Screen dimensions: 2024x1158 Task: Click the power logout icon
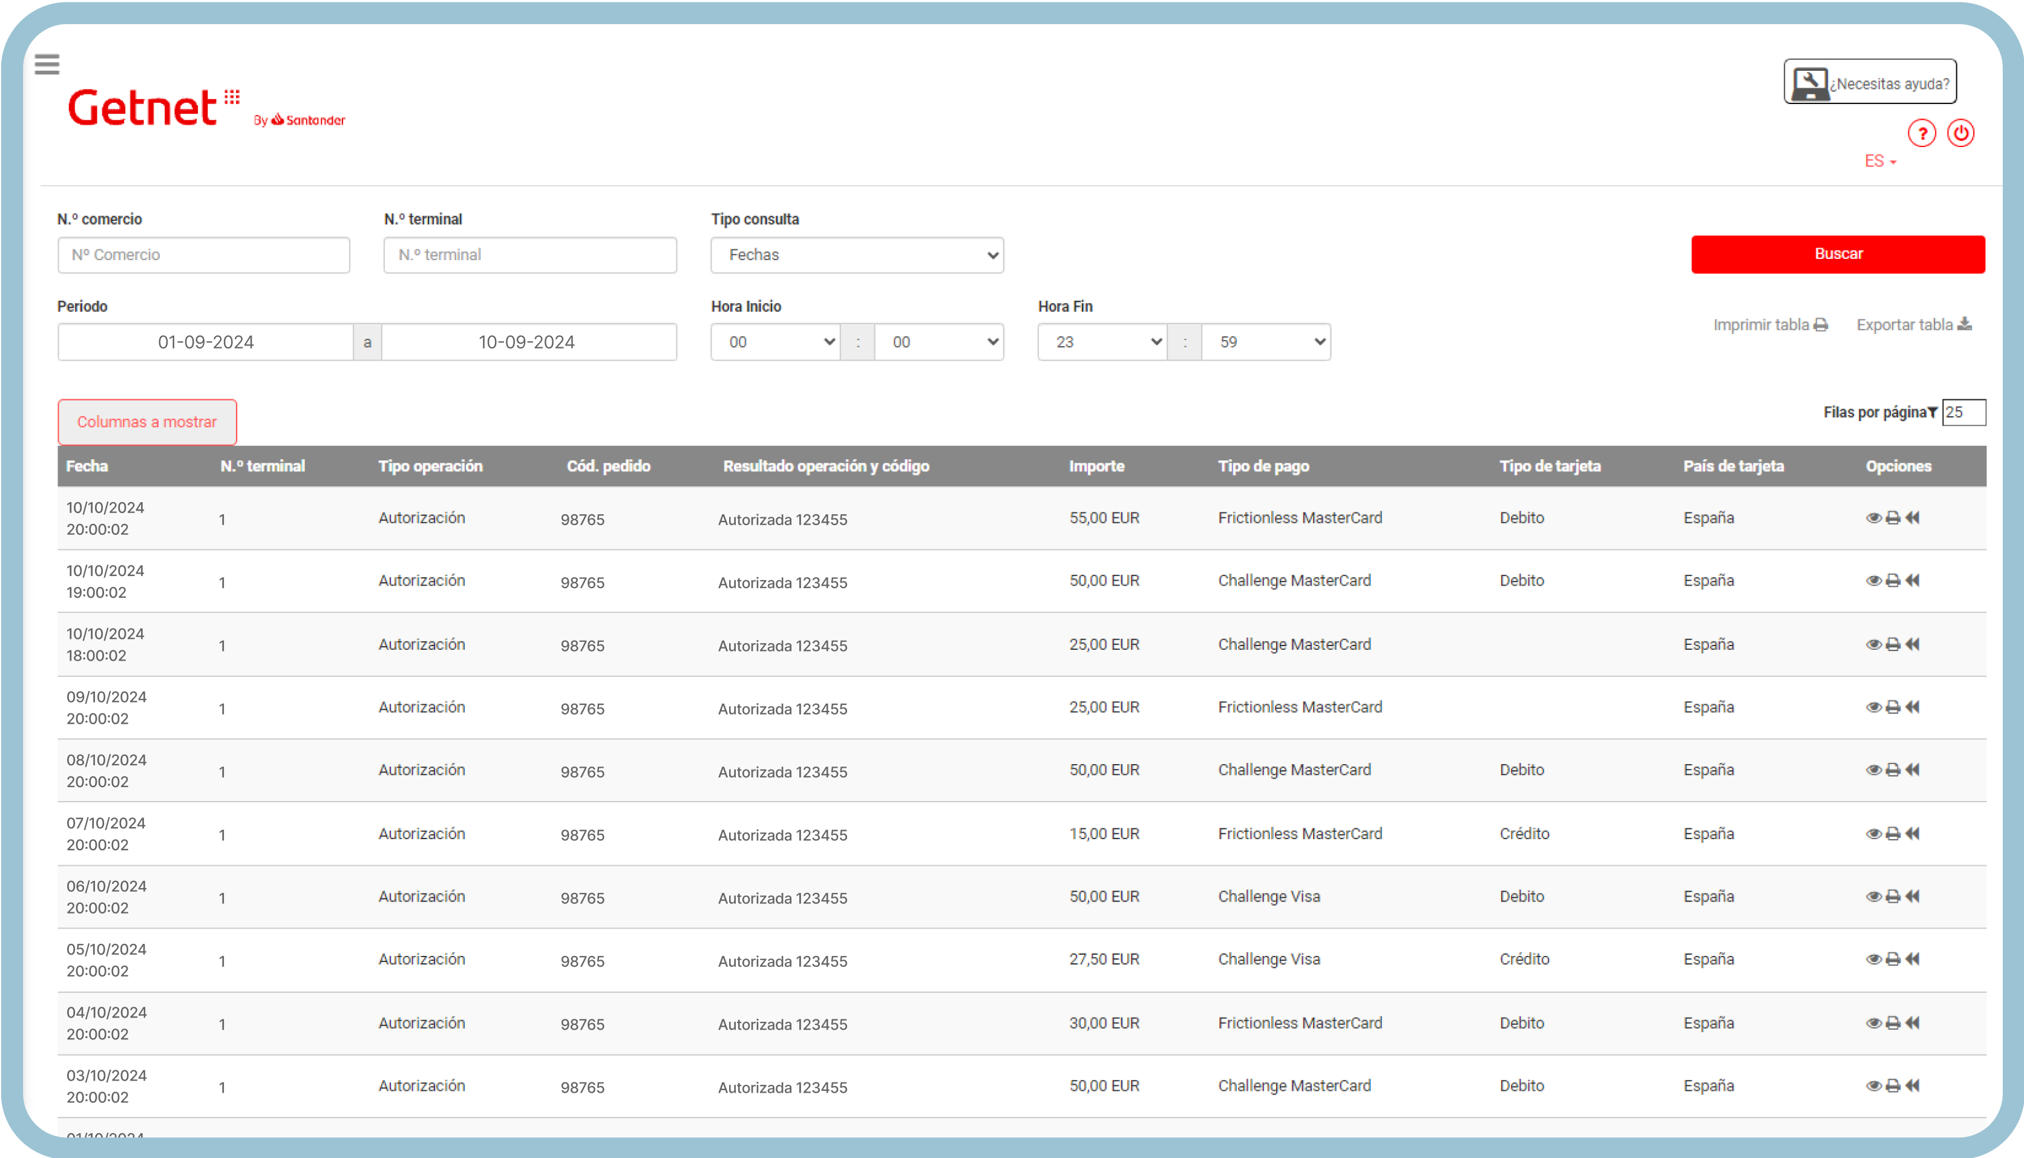tap(1960, 133)
